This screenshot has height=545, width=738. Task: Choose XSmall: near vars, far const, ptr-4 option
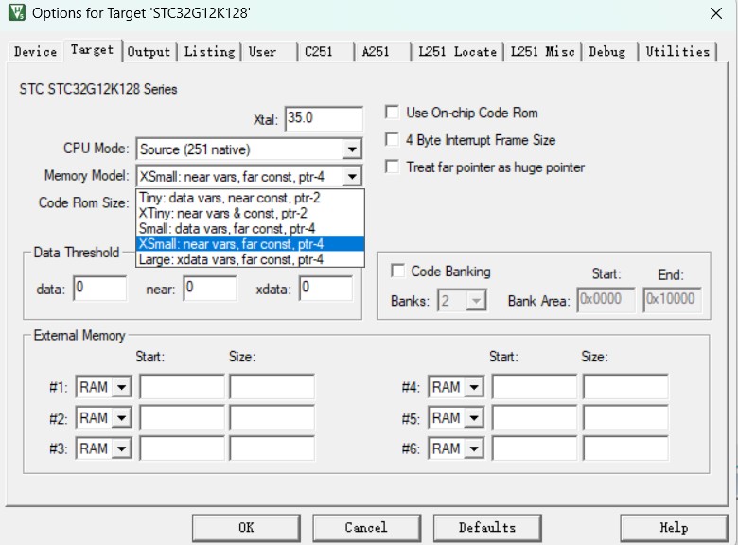coord(250,244)
